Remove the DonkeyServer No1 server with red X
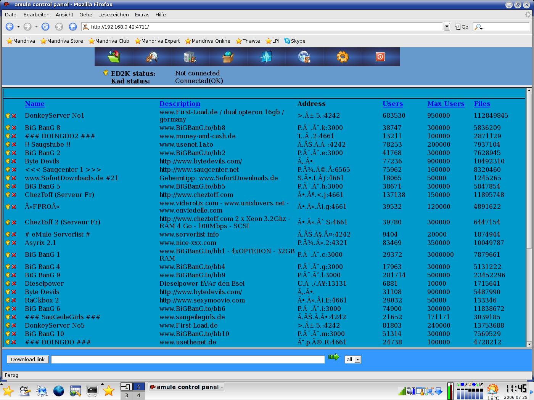Image resolution: width=534 pixels, height=400 pixels. (14, 116)
